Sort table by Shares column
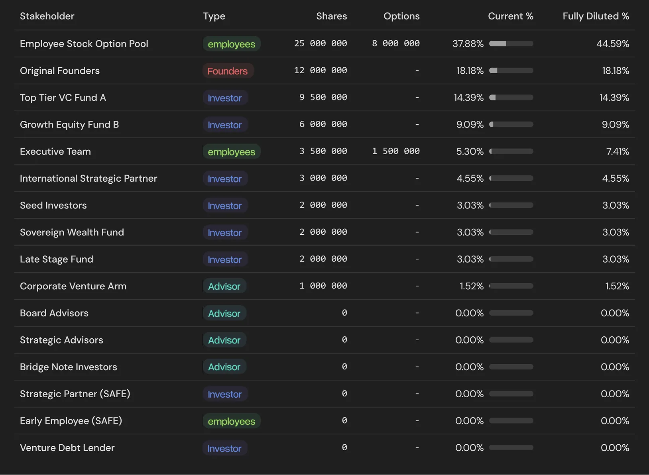Image resolution: width=649 pixels, height=475 pixels. click(x=331, y=16)
